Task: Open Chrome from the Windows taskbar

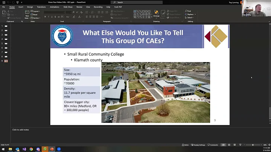Action: click(31, 149)
